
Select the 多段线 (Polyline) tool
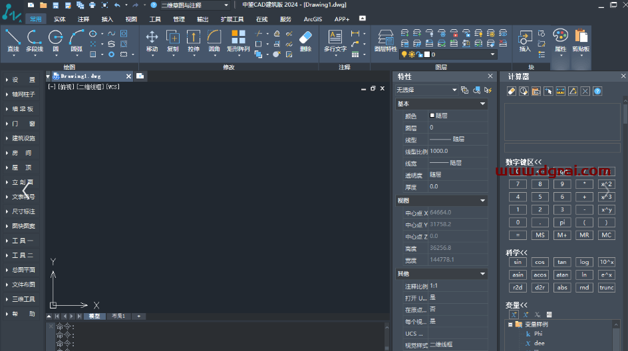(x=34, y=40)
